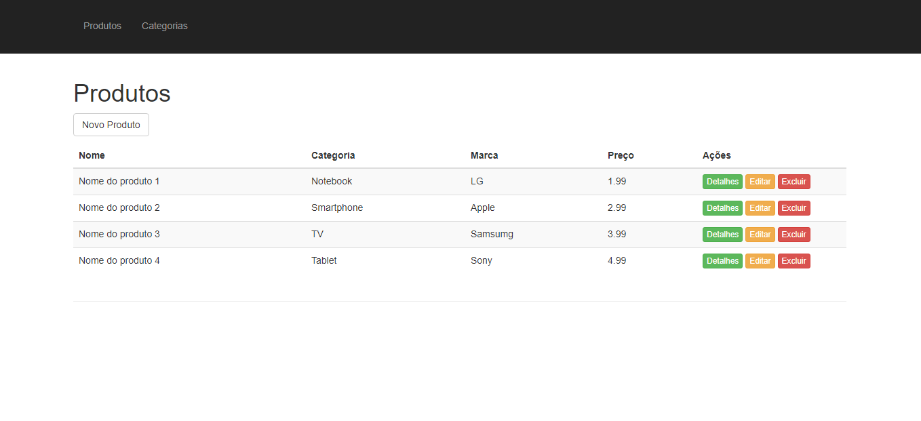Show Detalhes for the Samsumg TV
The image size is (921, 421).
722,234
